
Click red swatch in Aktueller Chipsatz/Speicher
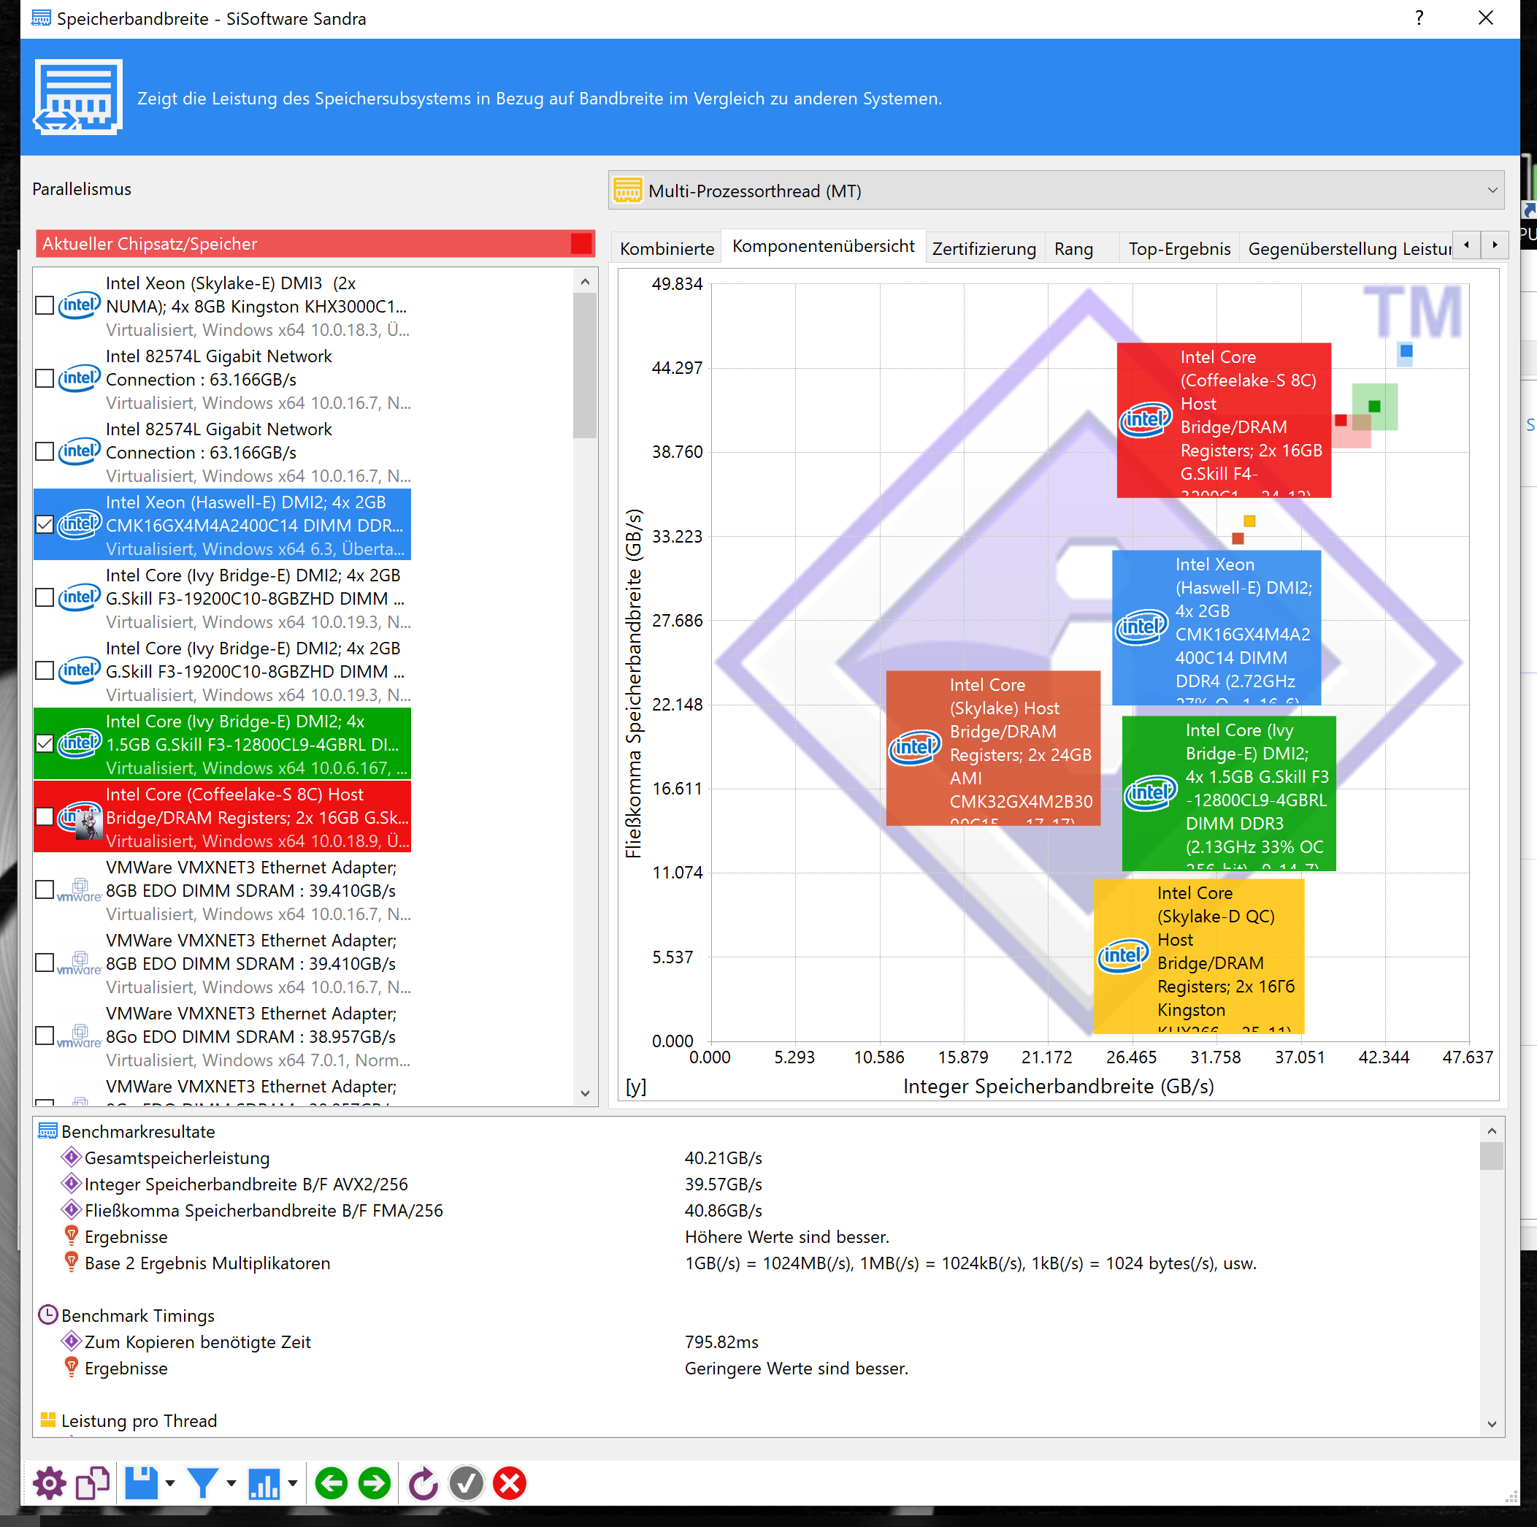(x=580, y=243)
